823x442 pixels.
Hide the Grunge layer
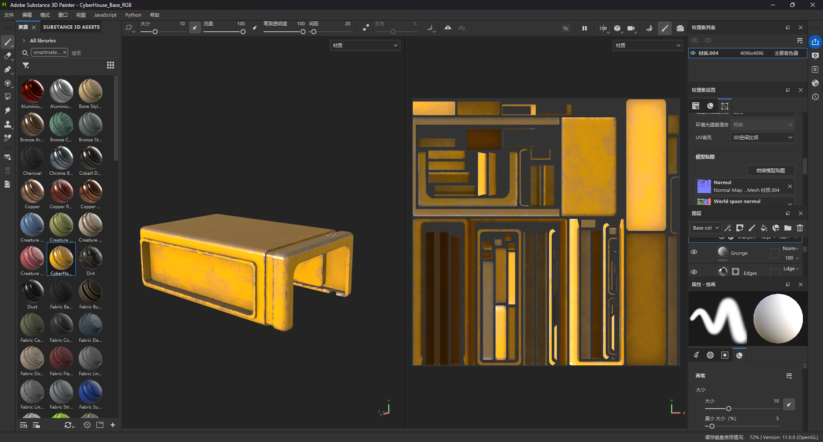point(694,252)
